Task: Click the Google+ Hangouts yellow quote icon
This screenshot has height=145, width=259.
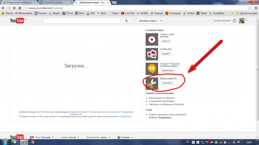Action: (x=152, y=69)
